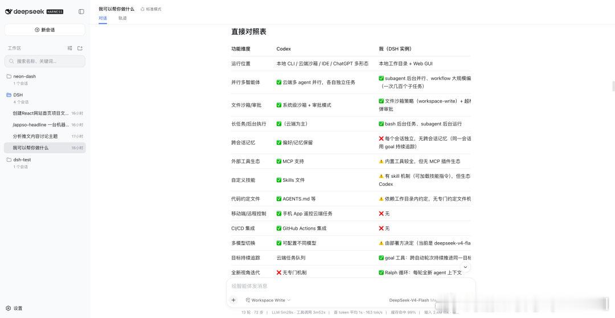
Task: Click the 全新视角迭代 row label
Action: click(x=245, y=272)
